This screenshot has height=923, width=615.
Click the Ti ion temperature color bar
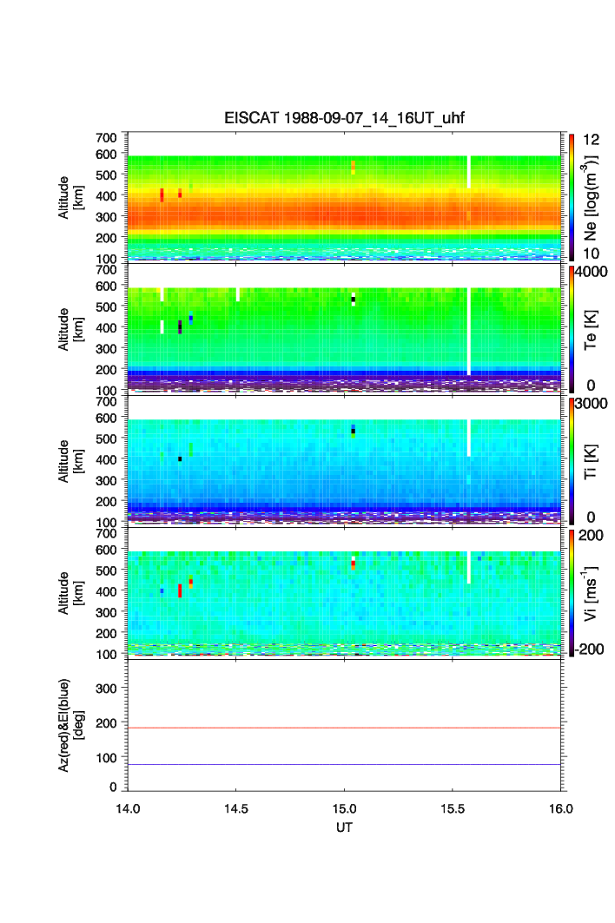click(x=572, y=460)
